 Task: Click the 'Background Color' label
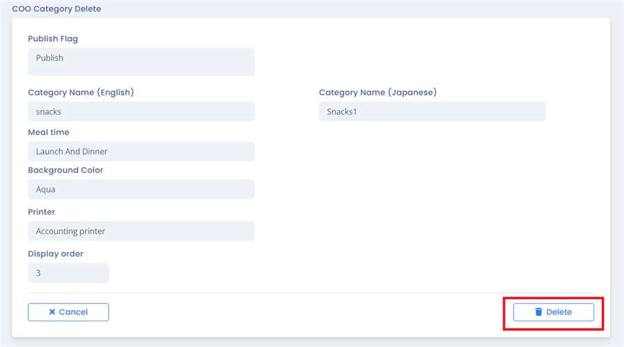[65, 170]
